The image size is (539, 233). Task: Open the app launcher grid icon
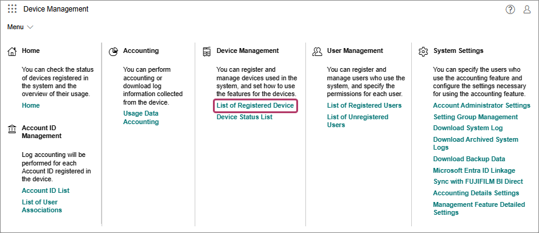(x=12, y=9)
